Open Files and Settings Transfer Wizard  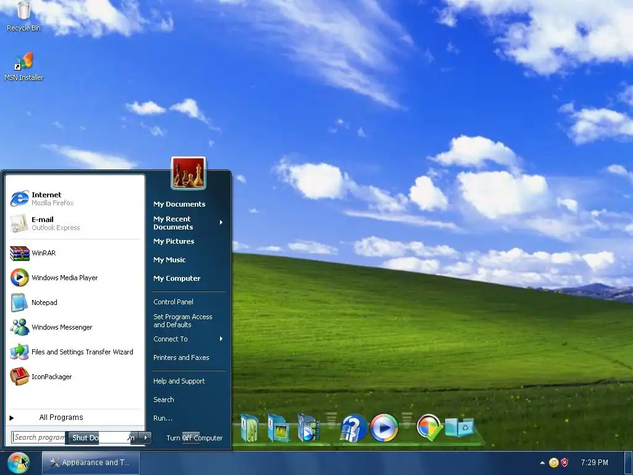click(x=75, y=352)
